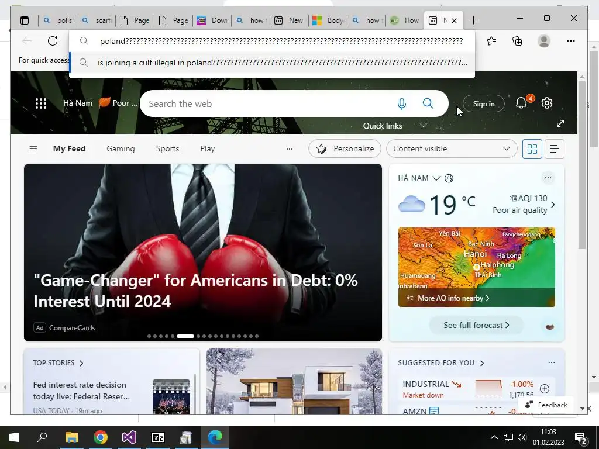This screenshot has height=449, width=599.
Task: Expand TOP STORIES arrow
Action: tap(81, 363)
